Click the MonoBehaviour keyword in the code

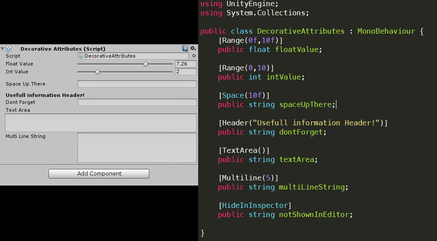click(x=386, y=31)
